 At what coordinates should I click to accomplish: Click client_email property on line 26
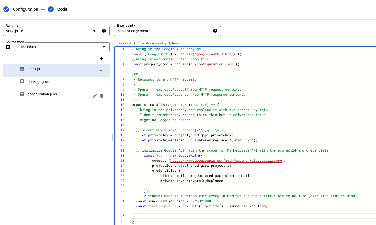pos(172,176)
